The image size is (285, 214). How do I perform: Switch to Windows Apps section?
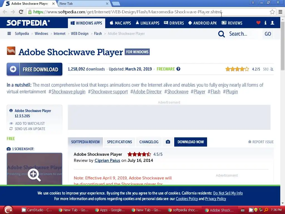point(86,23)
